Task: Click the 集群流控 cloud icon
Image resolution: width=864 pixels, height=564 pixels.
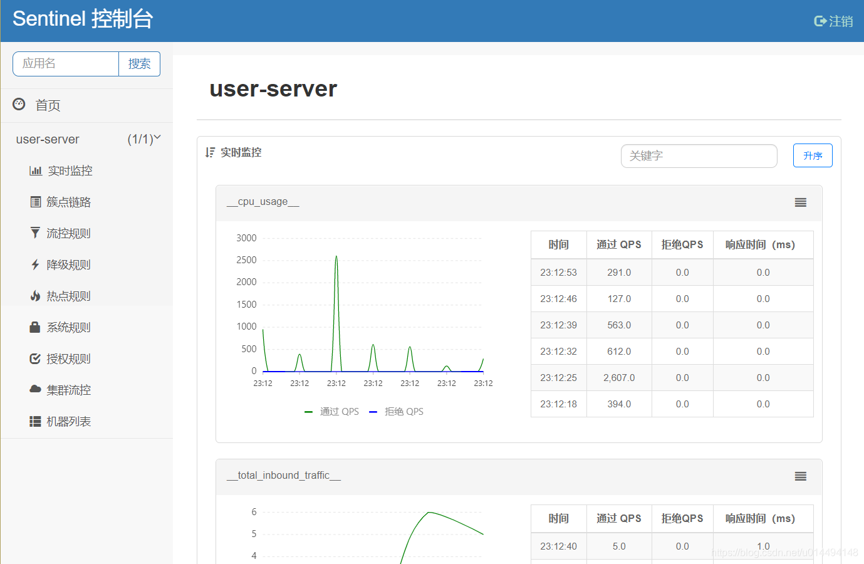Action: (x=35, y=389)
